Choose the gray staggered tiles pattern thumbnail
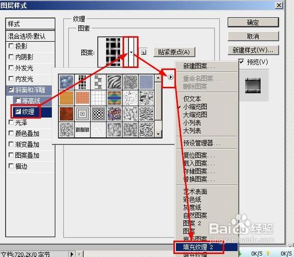 98,82
